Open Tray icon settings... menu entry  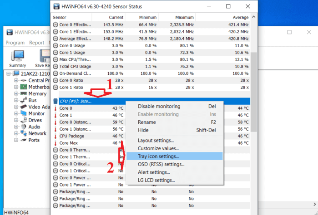[x=175, y=156]
